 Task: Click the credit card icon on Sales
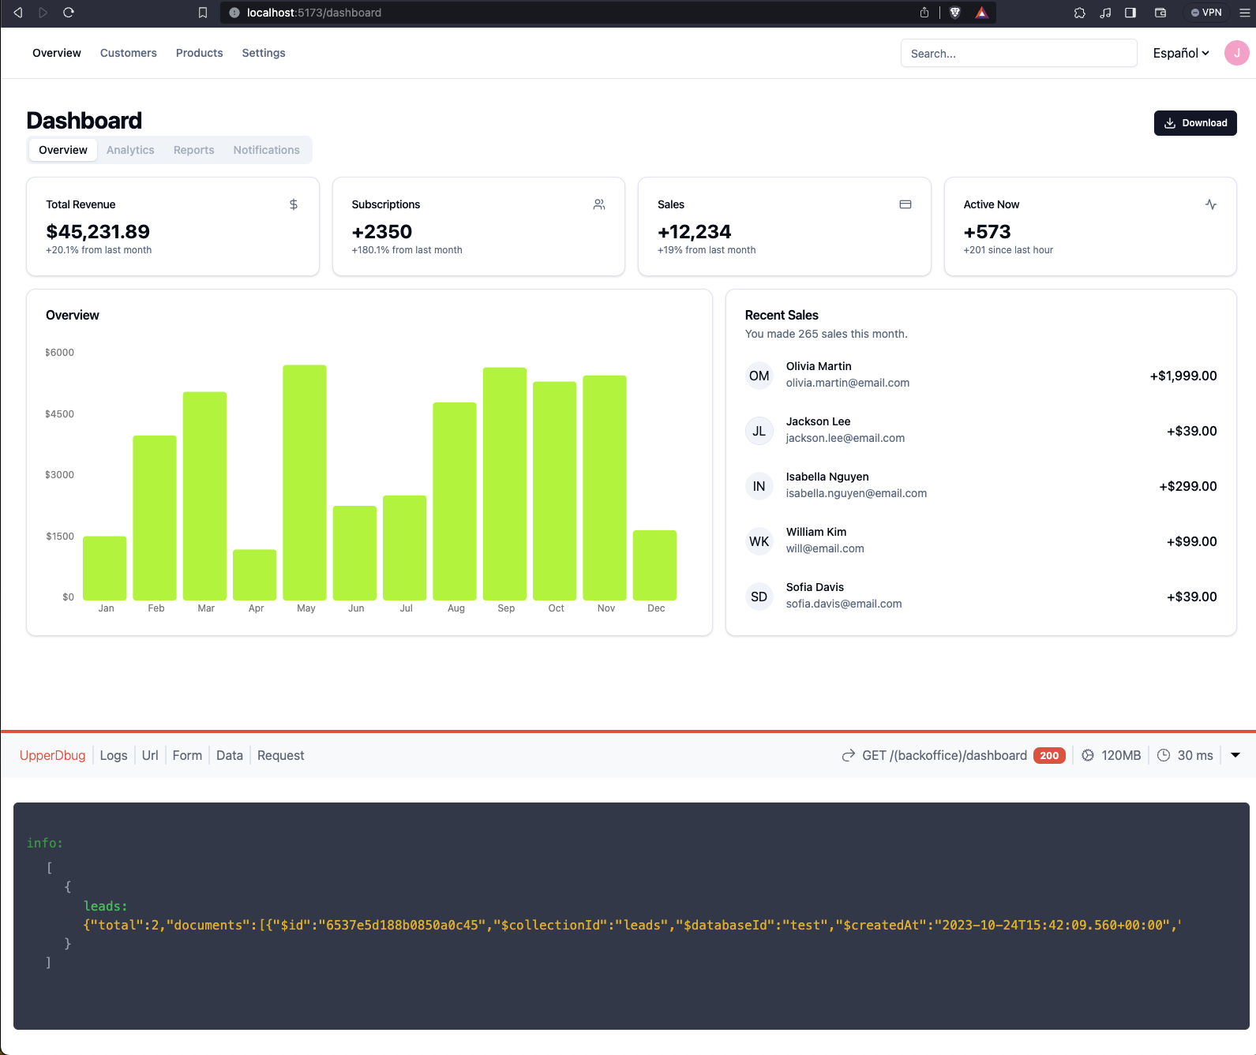905,204
